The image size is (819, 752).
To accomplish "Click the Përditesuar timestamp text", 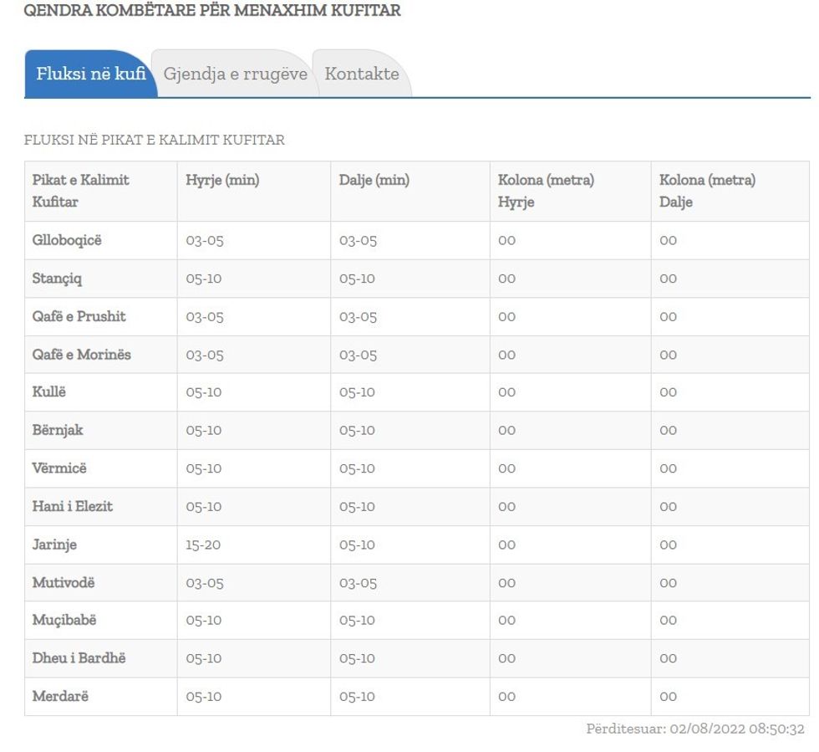I will click(694, 729).
